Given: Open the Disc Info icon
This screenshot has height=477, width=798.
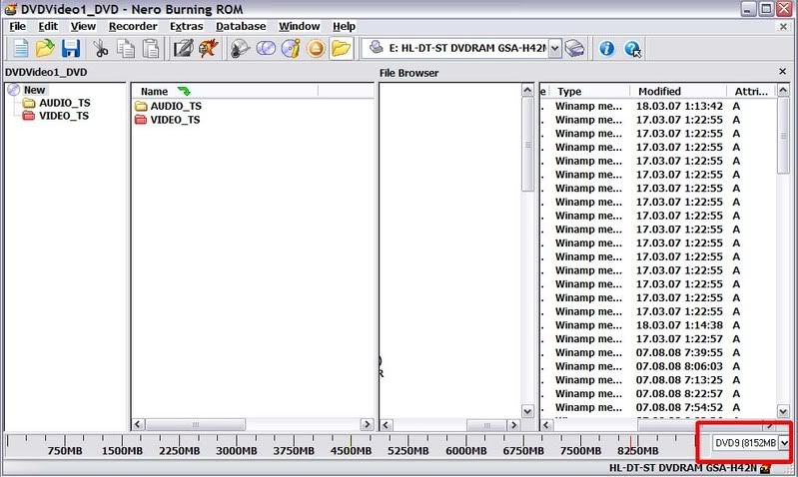Looking at the screenshot, I should tap(291, 49).
